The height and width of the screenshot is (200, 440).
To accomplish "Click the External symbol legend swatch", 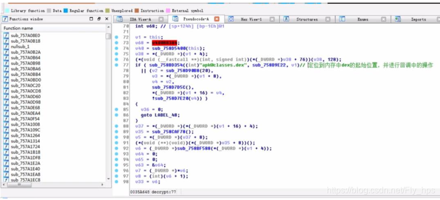I will click(168, 11).
